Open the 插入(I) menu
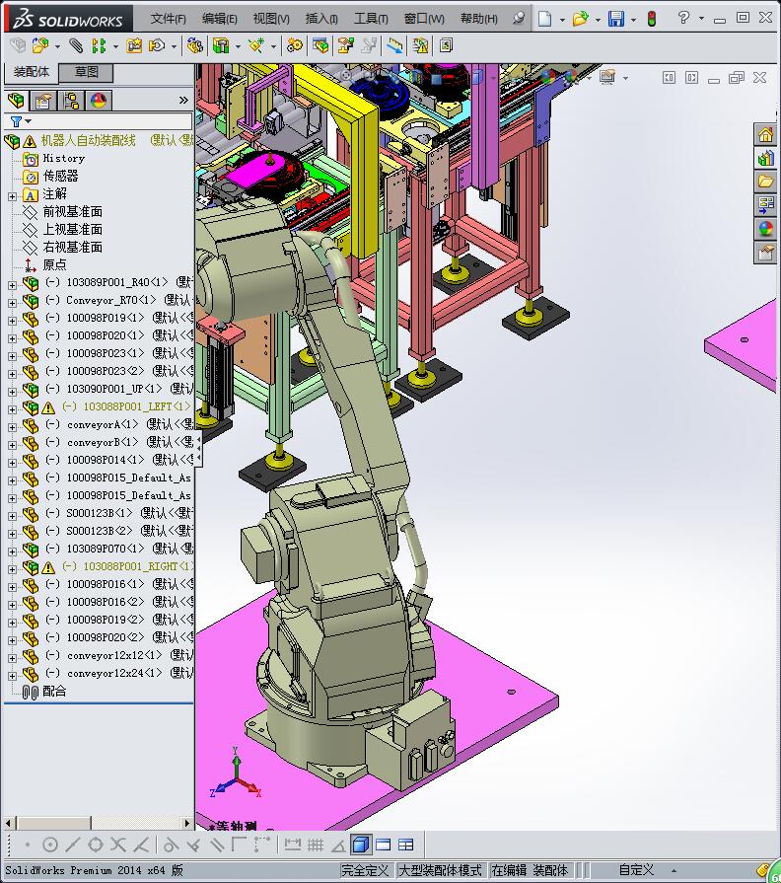The height and width of the screenshot is (883, 781). (x=321, y=19)
